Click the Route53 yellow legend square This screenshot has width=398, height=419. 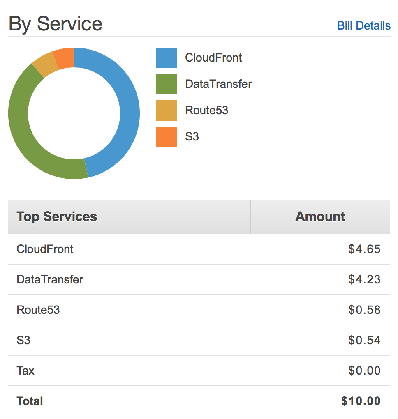coord(166,110)
